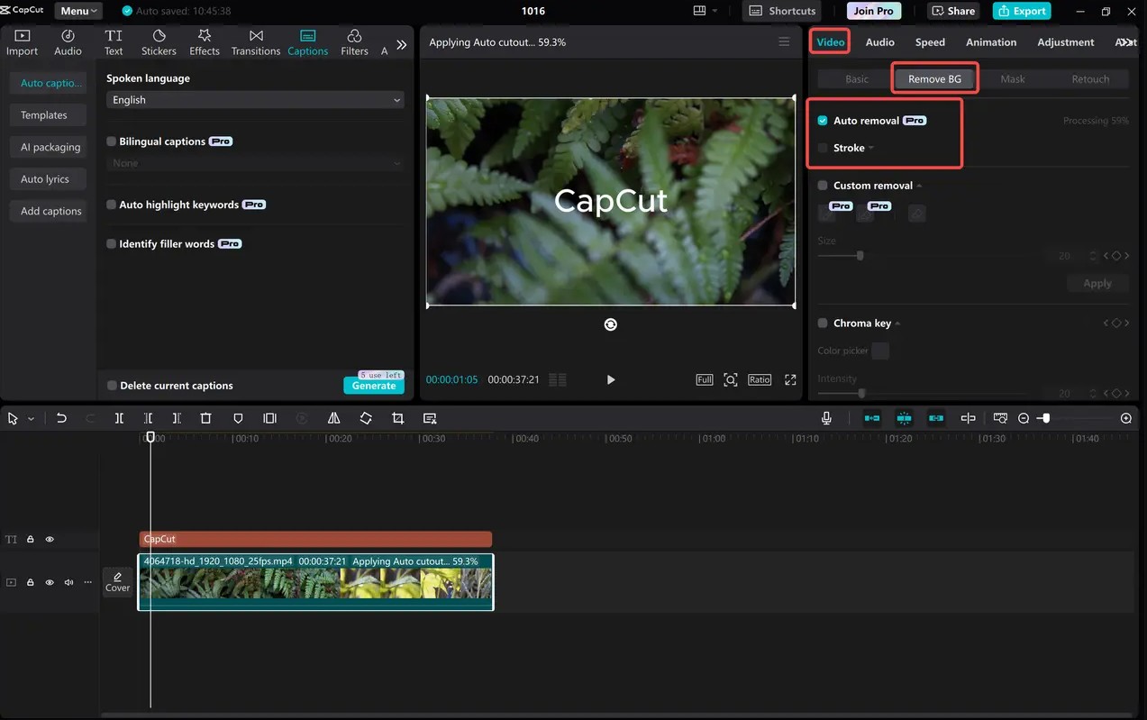
Task: Expand the selection tool mode arrow
Action: pyautogui.click(x=32, y=419)
